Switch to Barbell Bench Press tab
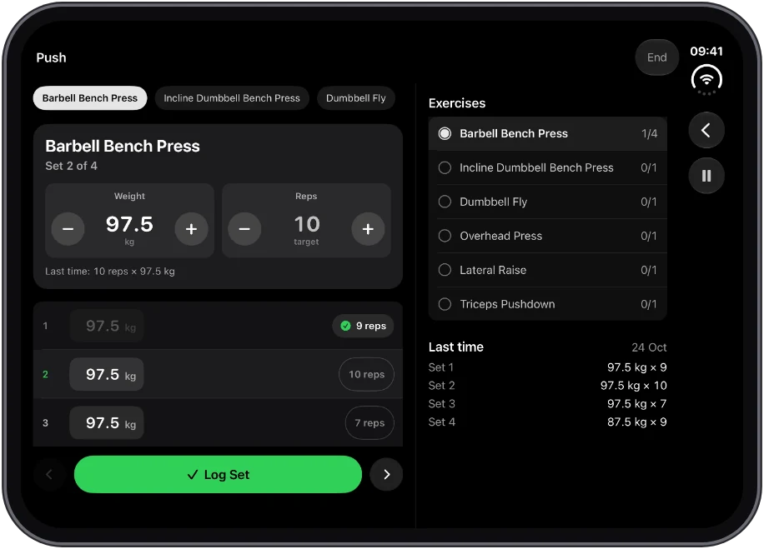Viewport: 764px width, 549px height. pyautogui.click(x=90, y=98)
